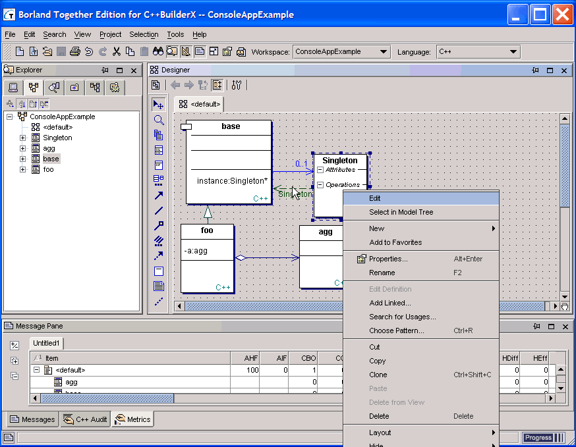Click the Item column header
This screenshot has width=576, height=447.
(130, 358)
